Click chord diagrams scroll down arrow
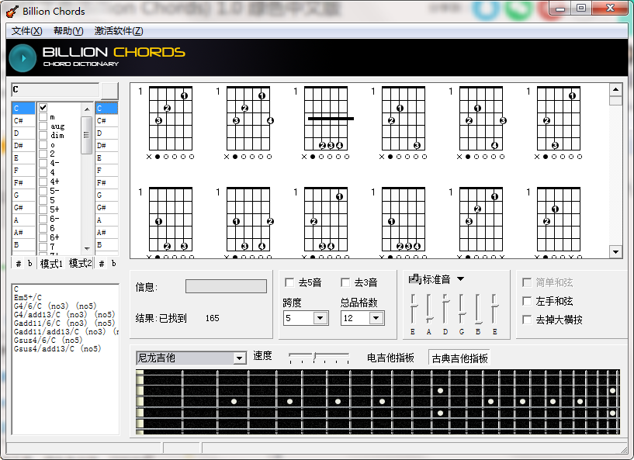 point(615,252)
